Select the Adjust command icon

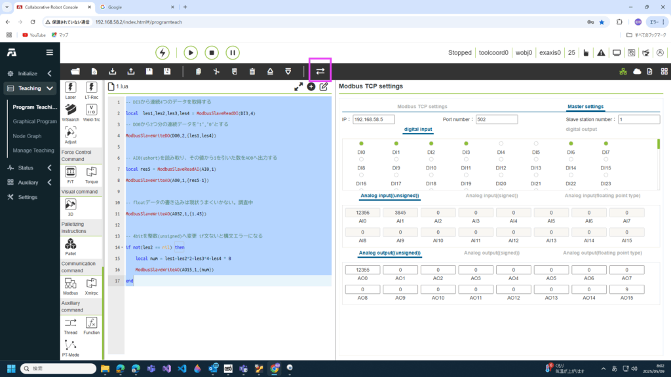tap(71, 135)
